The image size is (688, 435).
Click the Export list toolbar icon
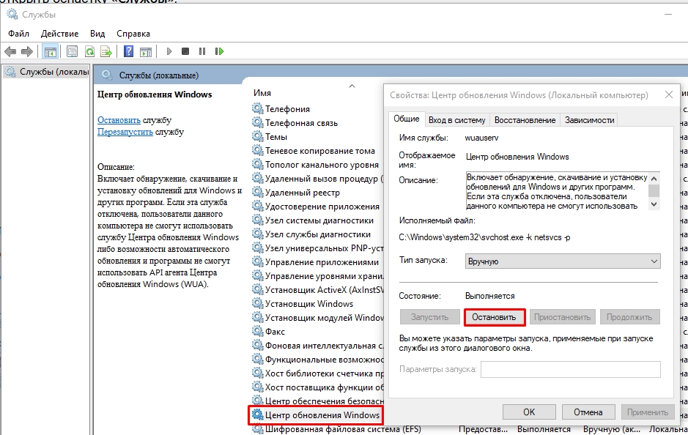click(x=106, y=51)
